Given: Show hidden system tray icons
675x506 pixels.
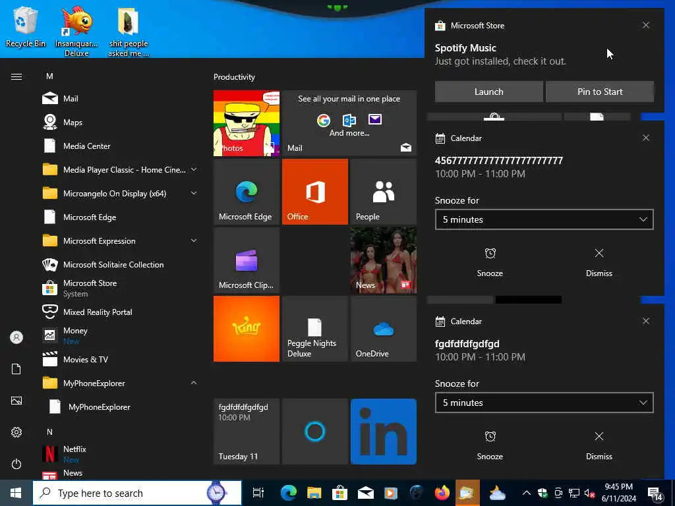Looking at the screenshot, I should click(x=526, y=493).
